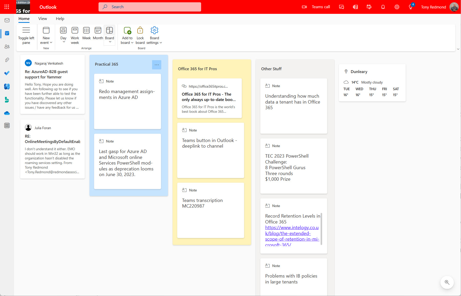Image resolution: width=461 pixels, height=296 pixels.
Task: Open the OneNote feed icon in header
Action: pos(355,7)
